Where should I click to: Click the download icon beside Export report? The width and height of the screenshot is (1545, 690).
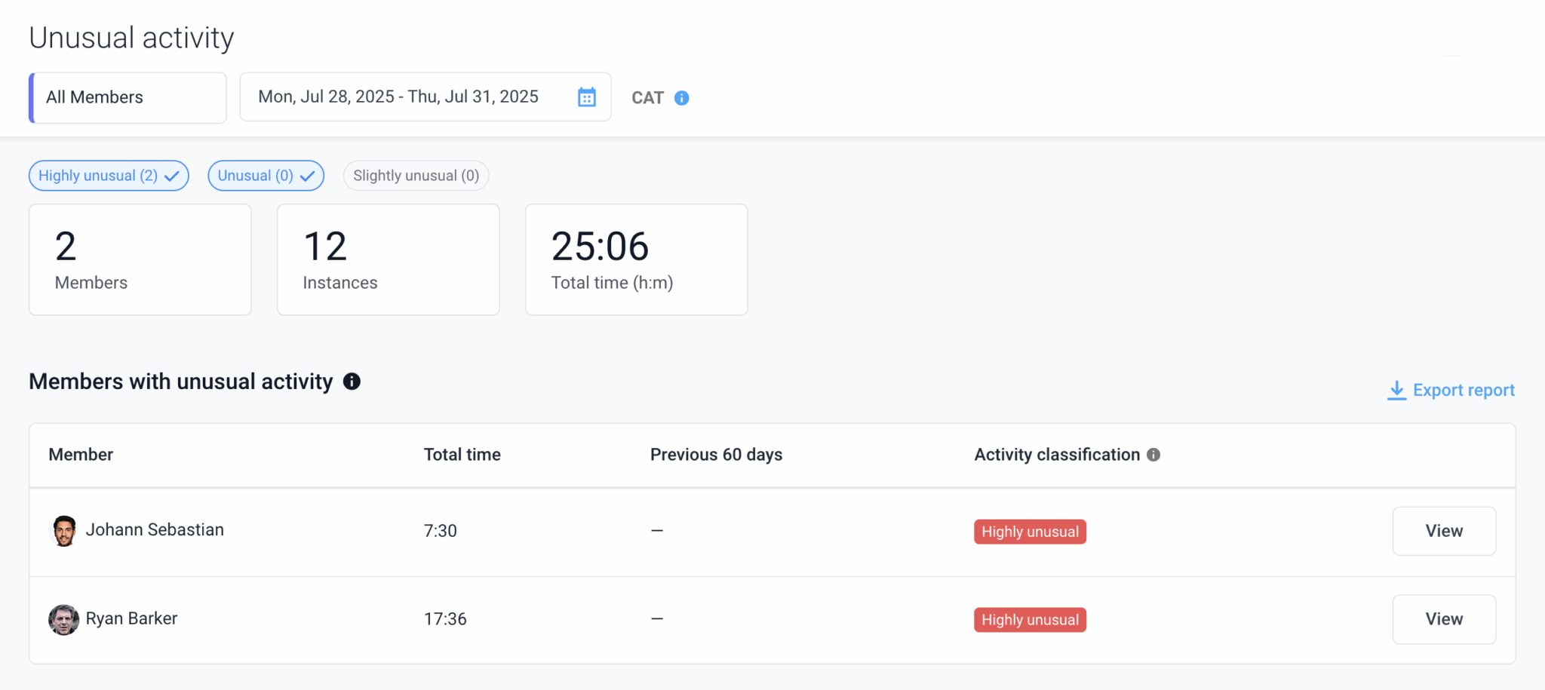click(1396, 390)
